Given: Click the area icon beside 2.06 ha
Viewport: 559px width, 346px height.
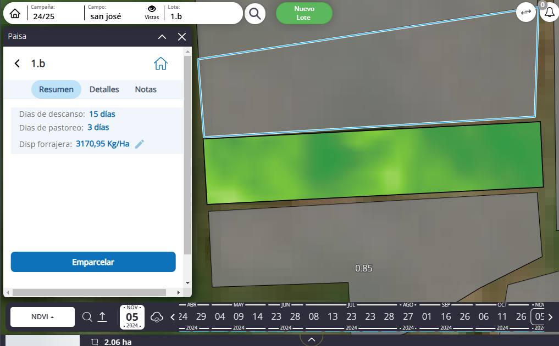Looking at the screenshot, I should click(x=95, y=342).
